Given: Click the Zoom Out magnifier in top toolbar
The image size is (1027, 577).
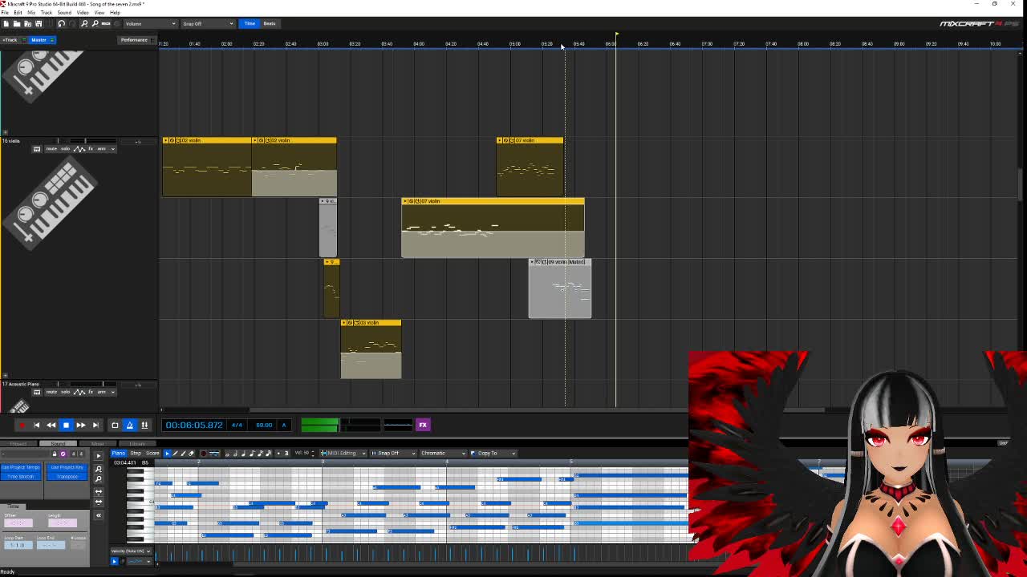Looking at the screenshot, I should click(95, 23).
